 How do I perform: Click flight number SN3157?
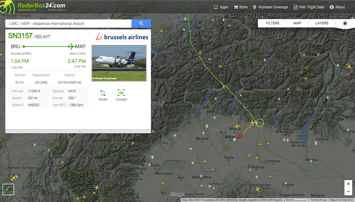(20, 36)
